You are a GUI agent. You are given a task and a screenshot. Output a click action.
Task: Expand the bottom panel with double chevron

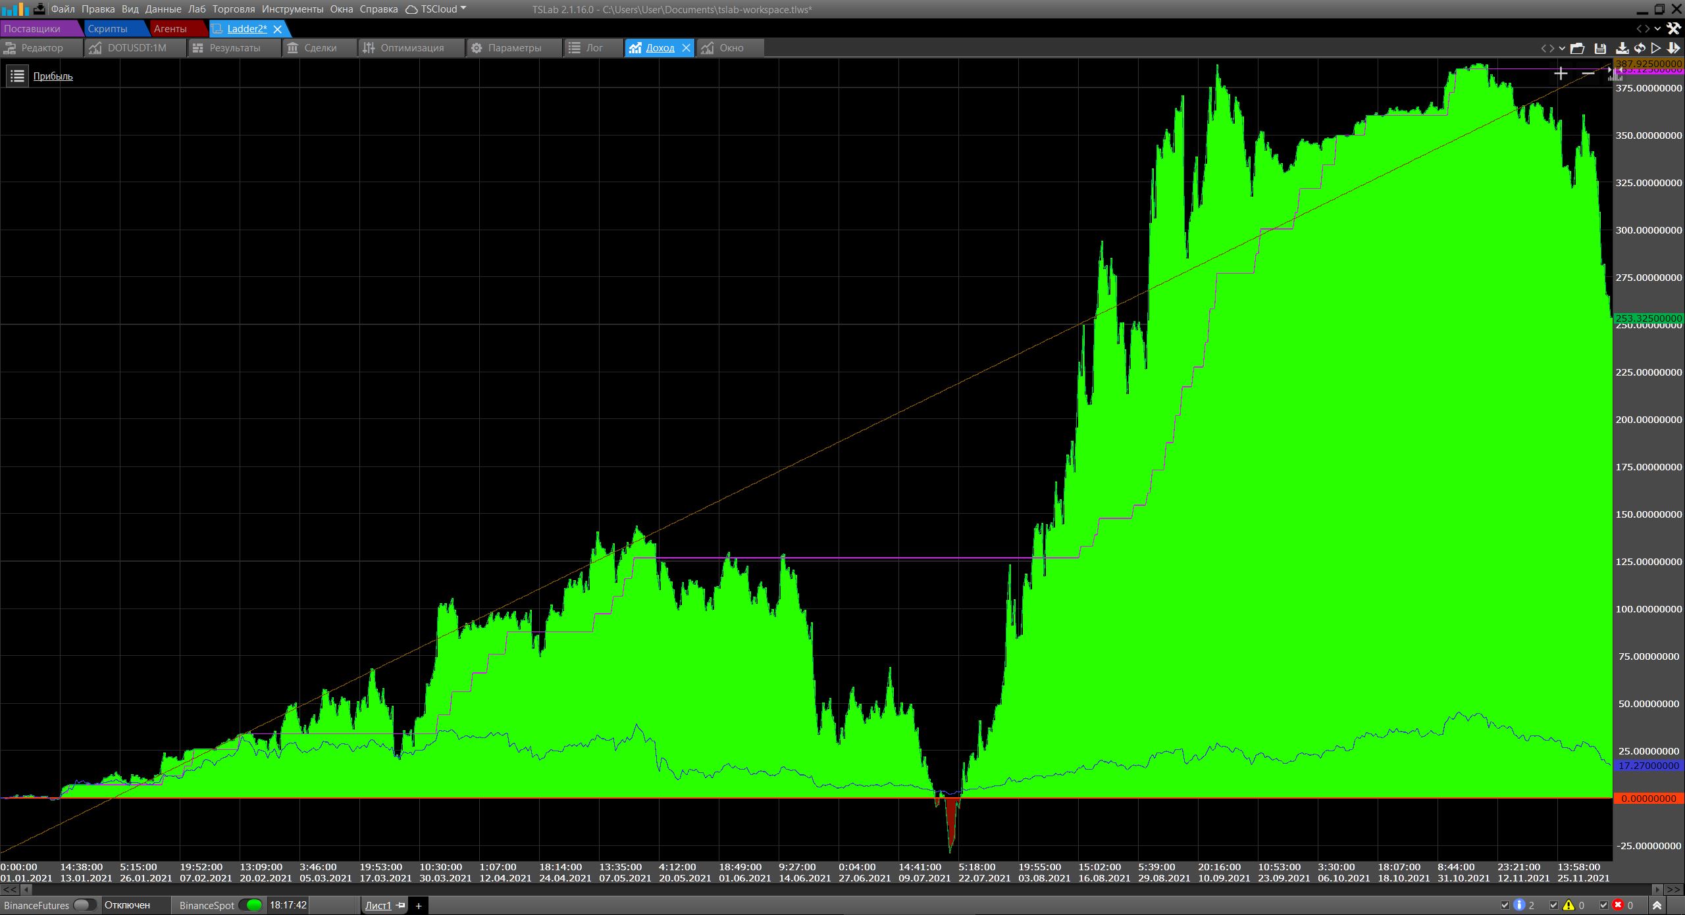1657,906
